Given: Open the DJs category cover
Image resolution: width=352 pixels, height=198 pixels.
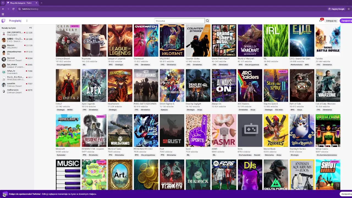Looking at the screenshot, I should [x=250, y=175].
